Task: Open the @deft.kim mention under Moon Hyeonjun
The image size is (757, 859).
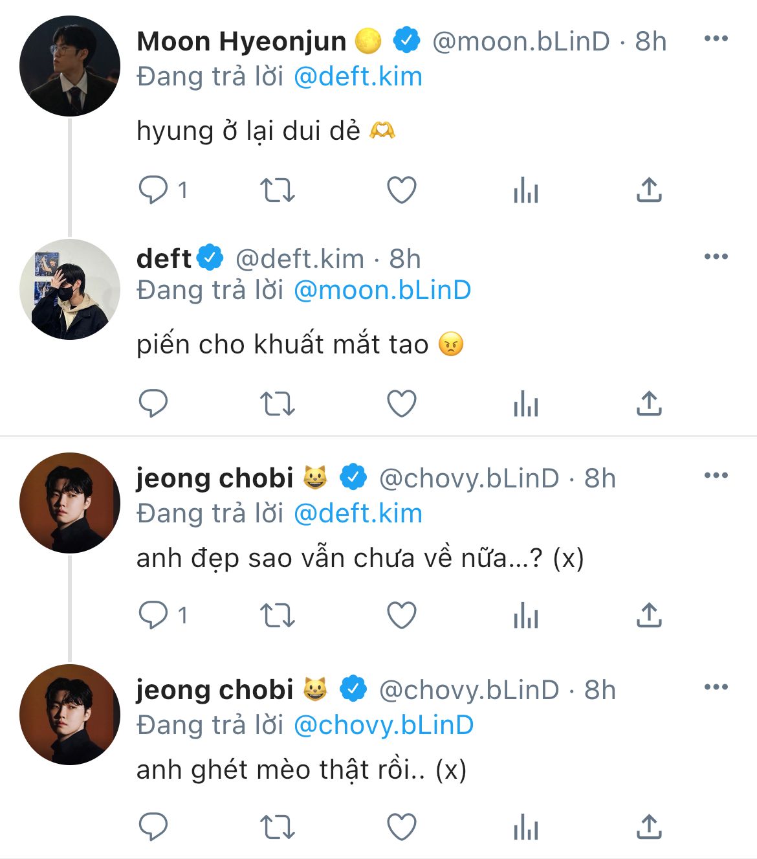Action: click(x=358, y=76)
